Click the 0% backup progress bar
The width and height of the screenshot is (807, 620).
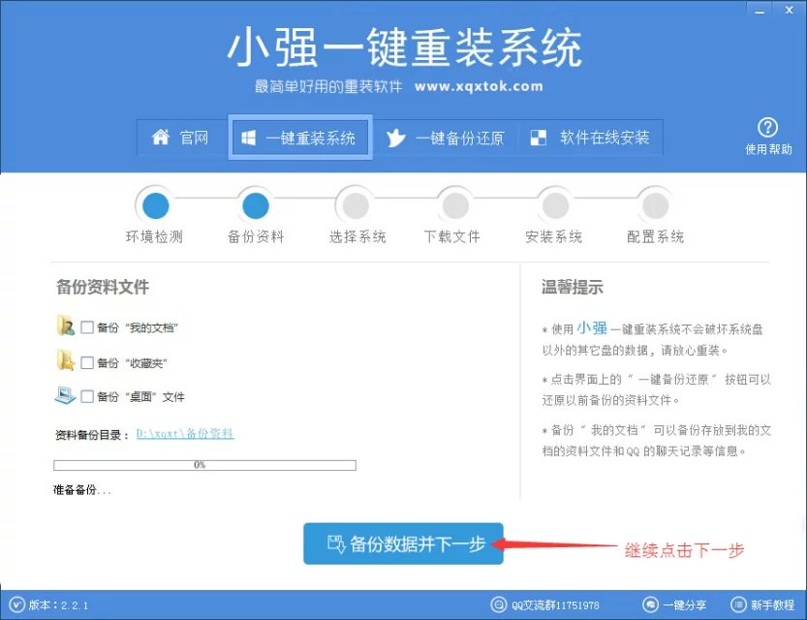click(x=202, y=464)
